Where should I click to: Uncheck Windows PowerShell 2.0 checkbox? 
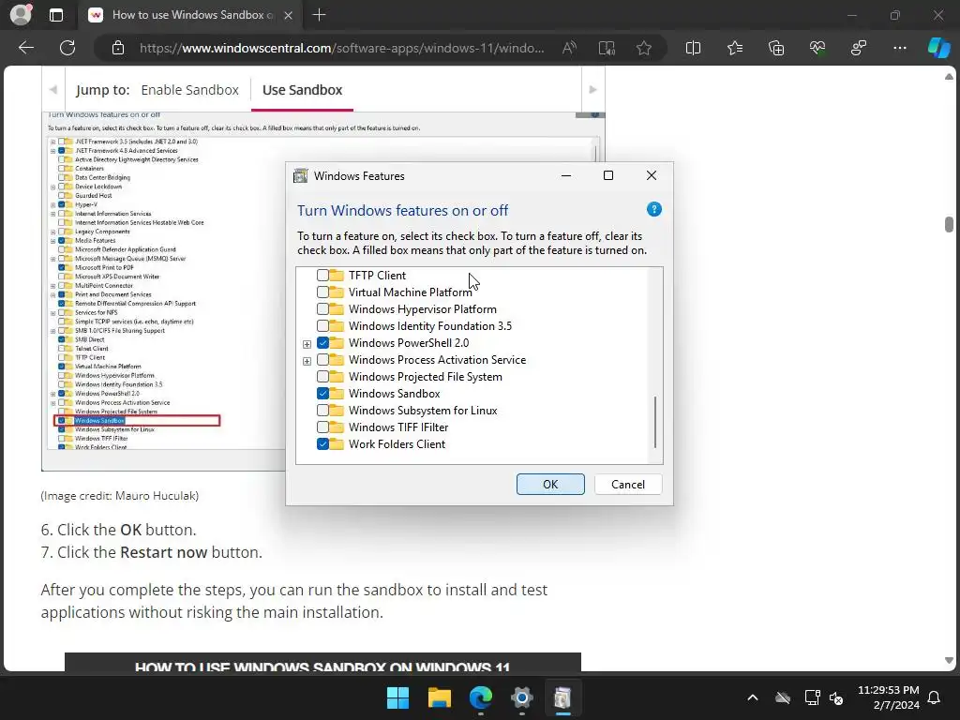(322, 343)
